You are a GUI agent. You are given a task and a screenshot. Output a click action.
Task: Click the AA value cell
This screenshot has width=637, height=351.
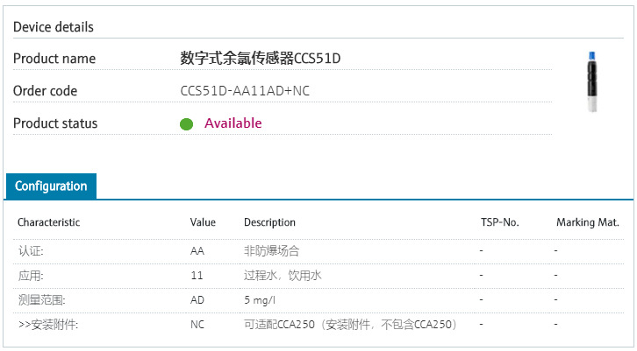(x=197, y=251)
